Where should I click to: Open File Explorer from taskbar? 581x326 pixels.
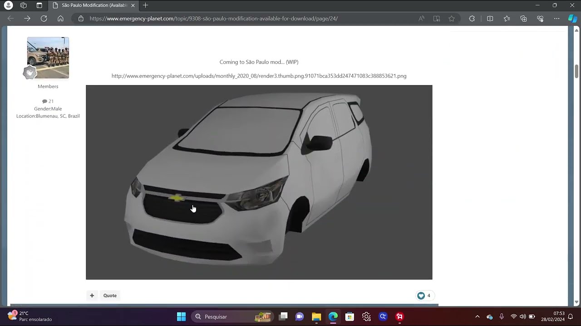point(316,316)
